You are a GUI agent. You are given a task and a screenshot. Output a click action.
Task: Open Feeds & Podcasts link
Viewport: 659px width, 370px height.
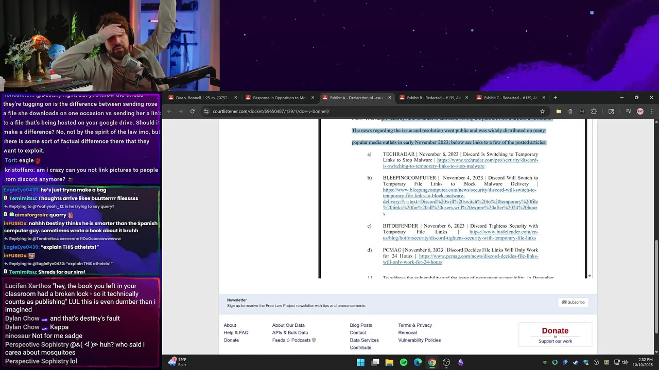(x=294, y=340)
